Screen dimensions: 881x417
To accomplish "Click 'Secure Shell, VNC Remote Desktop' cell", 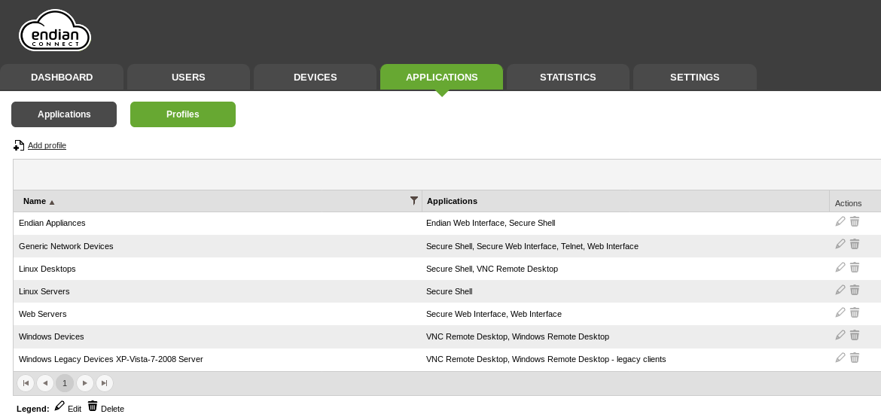I will 625,269.
